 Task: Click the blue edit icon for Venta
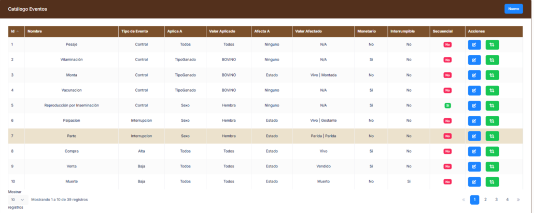pos(474,167)
